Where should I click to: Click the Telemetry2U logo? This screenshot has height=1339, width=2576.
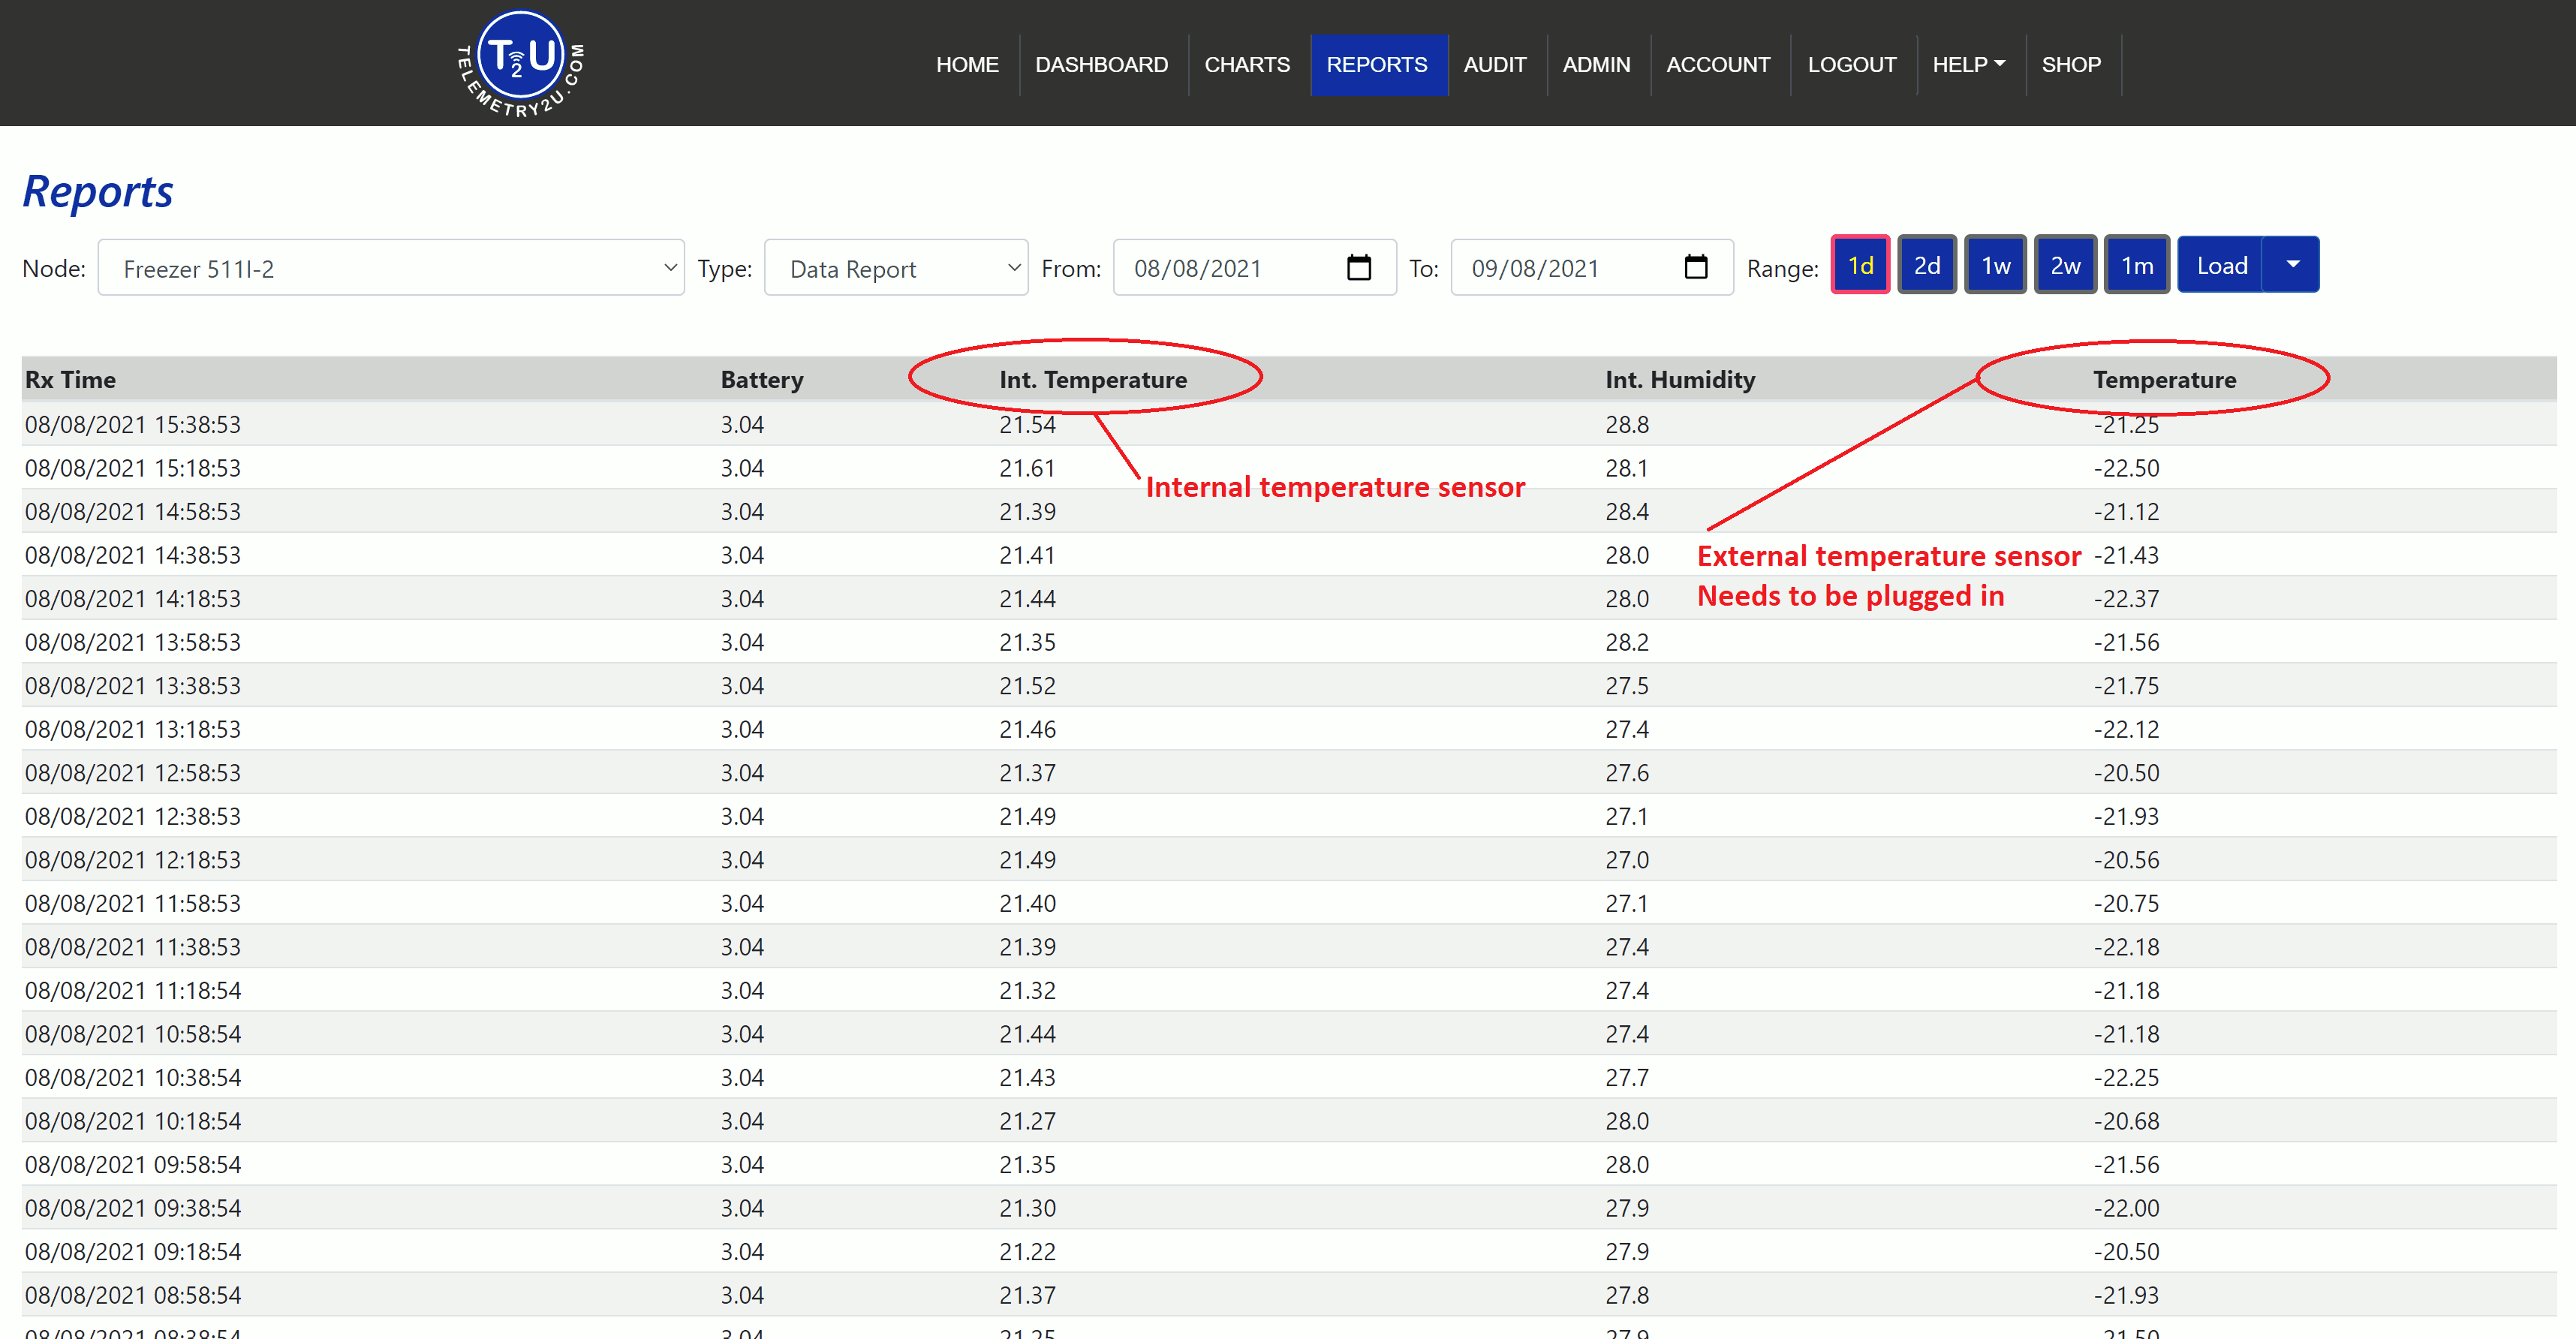point(521,63)
